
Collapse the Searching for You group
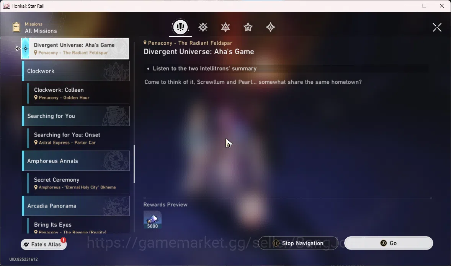pos(76,116)
